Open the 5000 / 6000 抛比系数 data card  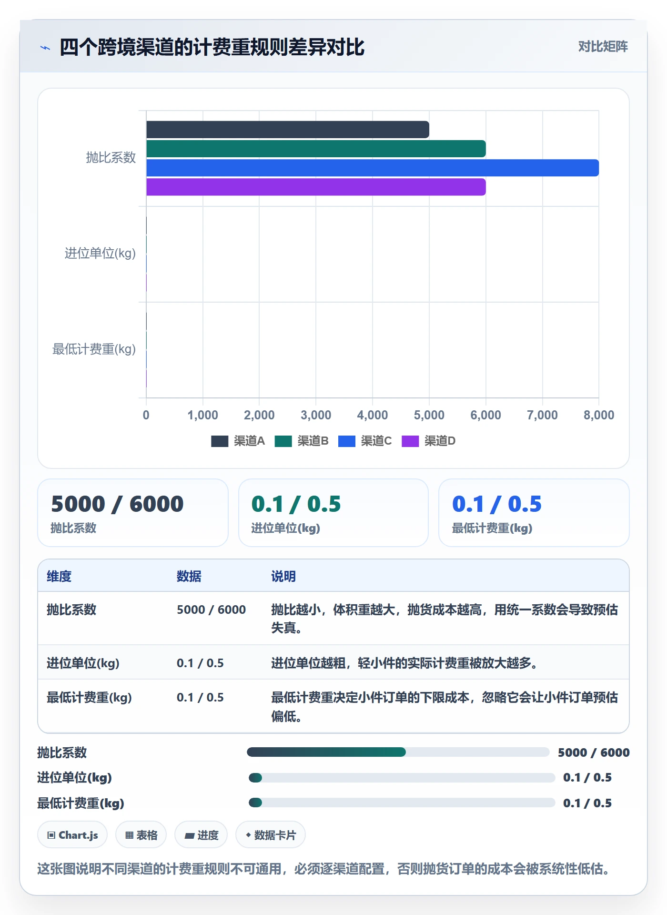tap(133, 513)
